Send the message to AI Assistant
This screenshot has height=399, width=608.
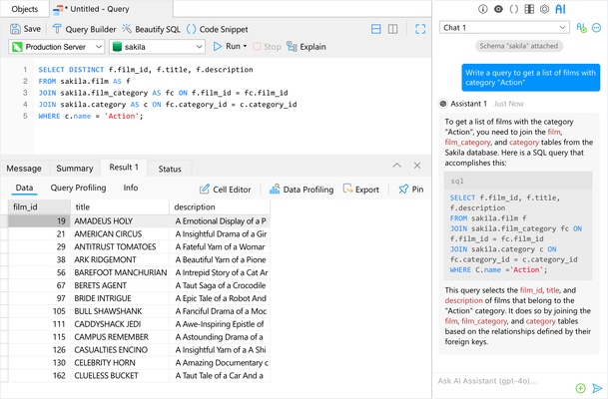pyautogui.click(x=597, y=388)
